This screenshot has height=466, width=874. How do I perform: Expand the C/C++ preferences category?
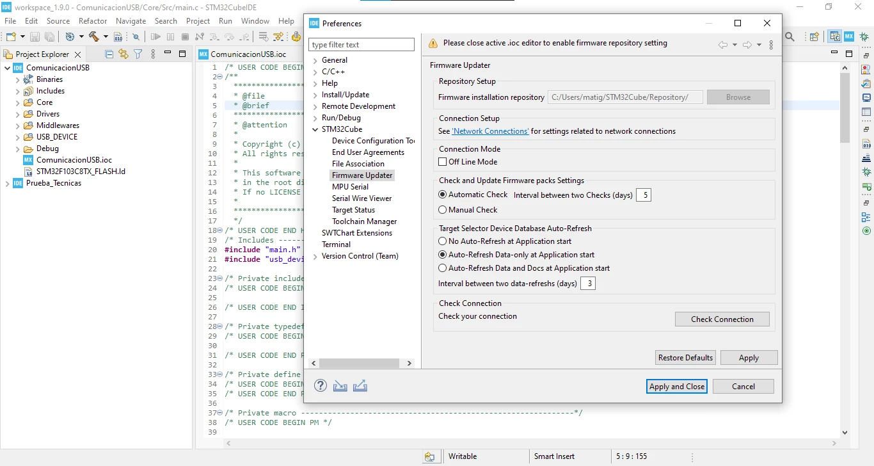(x=315, y=72)
